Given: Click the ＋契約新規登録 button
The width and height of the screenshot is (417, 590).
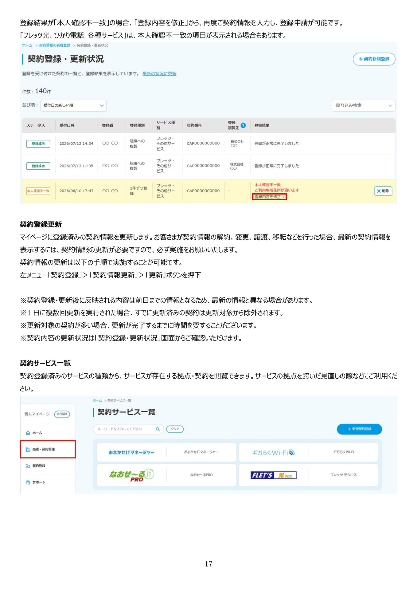Looking at the screenshot, I should (374, 59).
